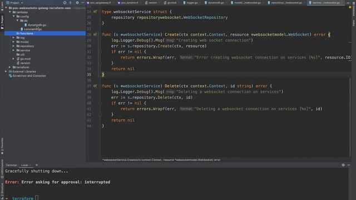The height and width of the screenshot is (200, 356).
Task: Open the Project view dropdown
Action: pyautogui.click(x=15, y=3)
